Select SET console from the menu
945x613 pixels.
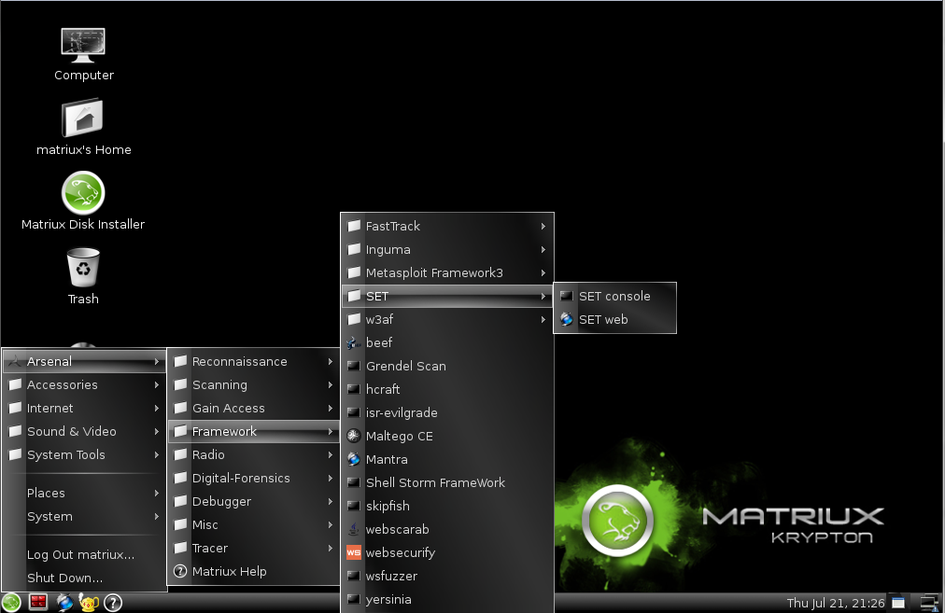tap(614, 296)
